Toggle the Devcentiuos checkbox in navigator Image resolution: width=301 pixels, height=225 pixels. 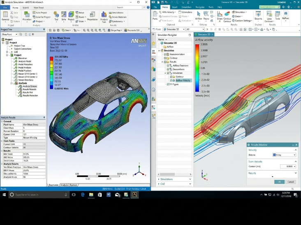[x=168, y=69]
